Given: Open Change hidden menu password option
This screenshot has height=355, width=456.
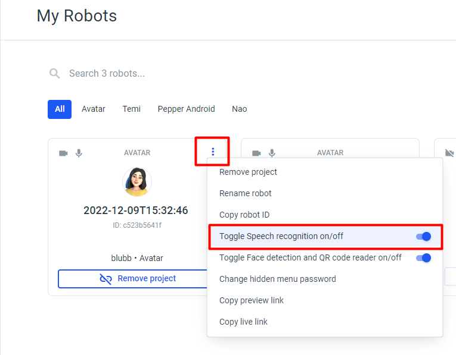Looking at the screenshot, I should [325, 279].
